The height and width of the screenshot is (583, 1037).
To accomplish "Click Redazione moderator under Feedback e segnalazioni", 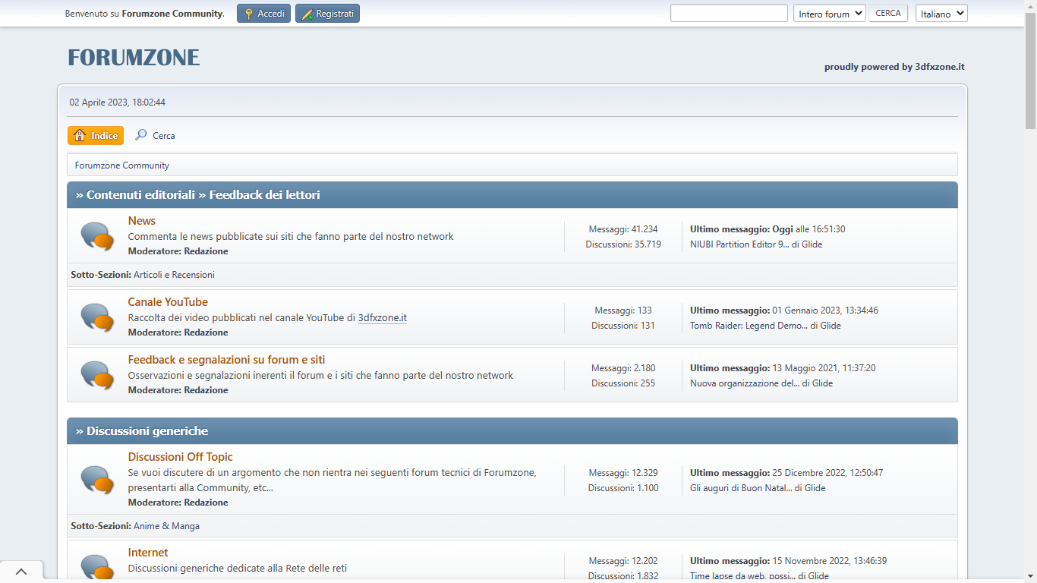I will (206, 390).
